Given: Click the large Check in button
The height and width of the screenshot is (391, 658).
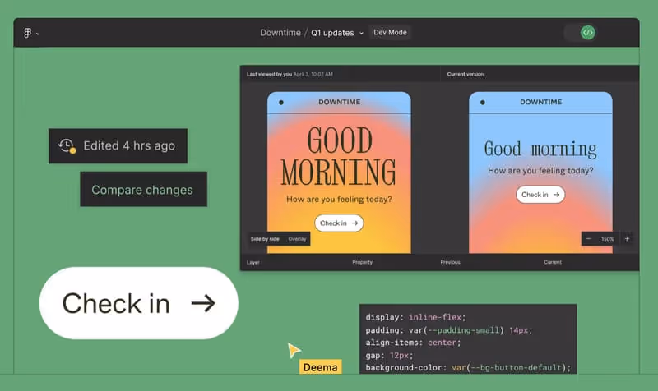Looking at the screenshot, I should coord(139,303).
